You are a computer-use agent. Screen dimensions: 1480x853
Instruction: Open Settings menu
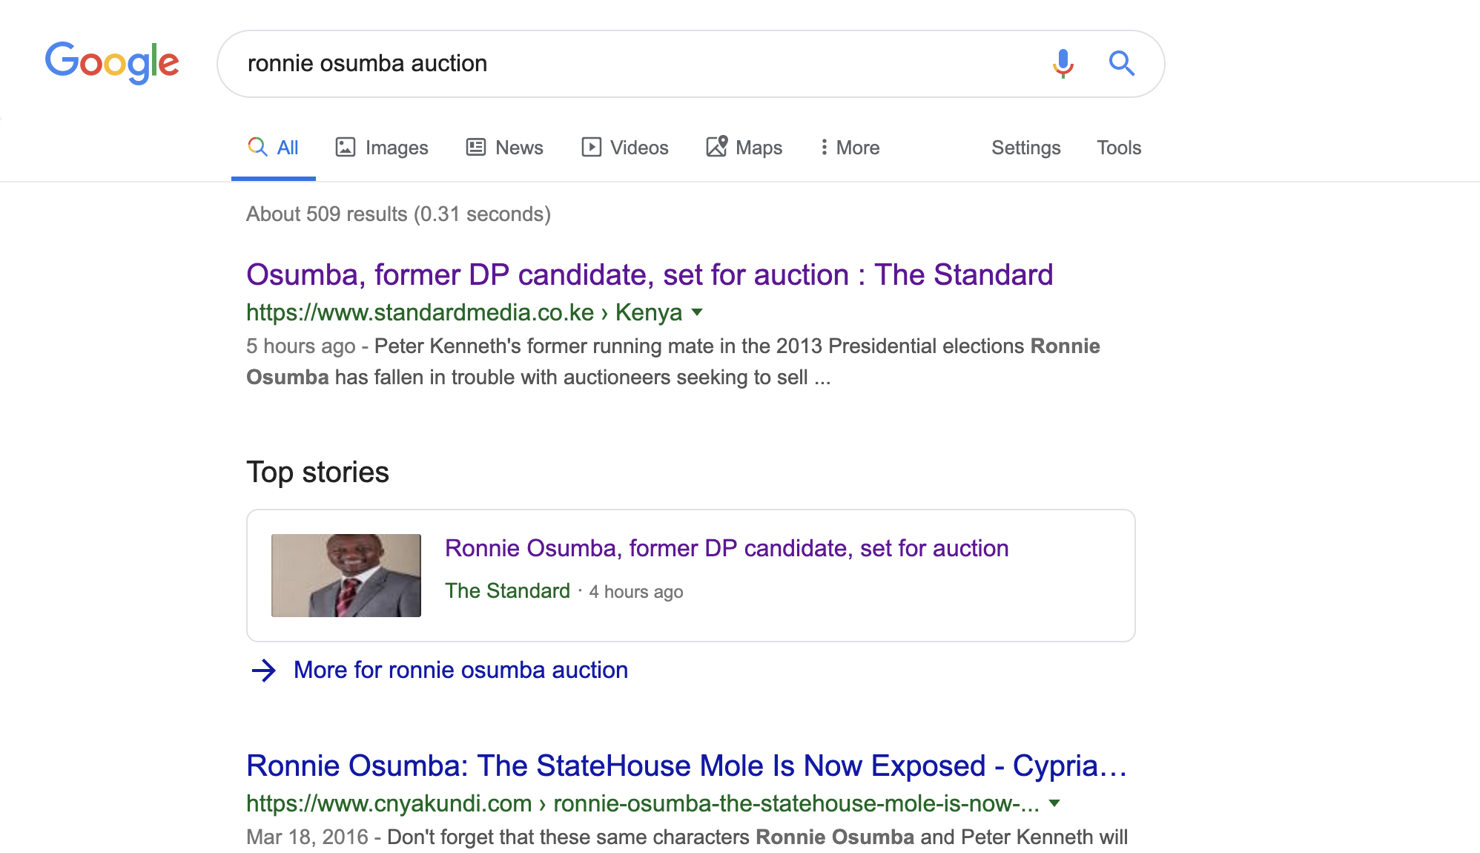pyautogui.click(x=1025, y=148)
